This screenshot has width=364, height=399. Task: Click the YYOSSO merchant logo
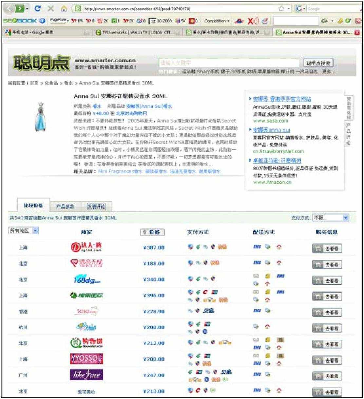point(86,359)
